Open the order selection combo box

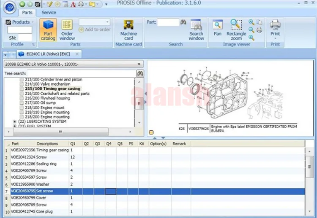tap(94, 22)
